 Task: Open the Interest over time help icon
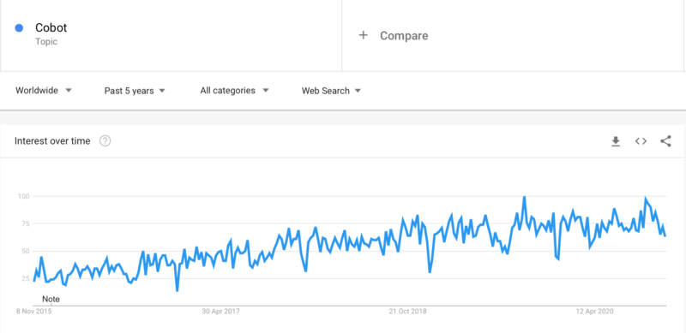[x=105, y=141]
